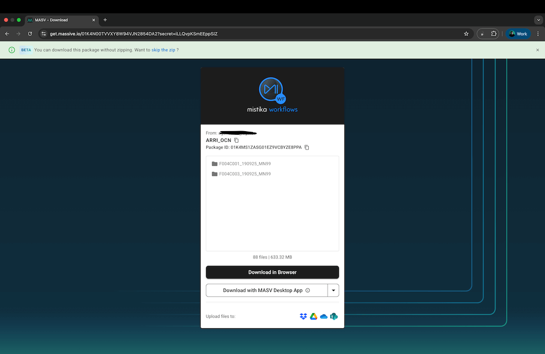Open the Chrome three-dot menu

[x=537, y=33]
